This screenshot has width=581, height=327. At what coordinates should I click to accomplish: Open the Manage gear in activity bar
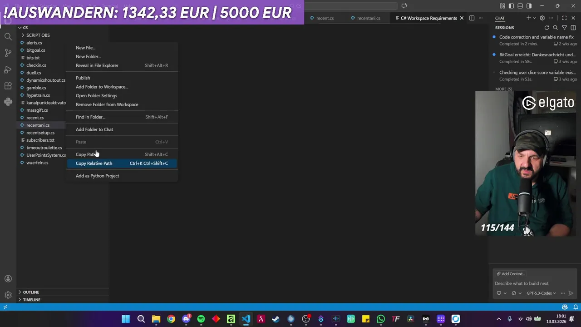click(x=8, y=295)
